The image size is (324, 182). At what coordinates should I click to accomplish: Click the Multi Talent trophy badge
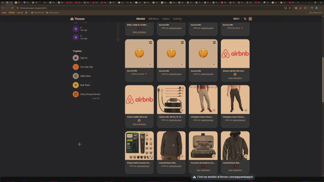click(x=76, y=85)
